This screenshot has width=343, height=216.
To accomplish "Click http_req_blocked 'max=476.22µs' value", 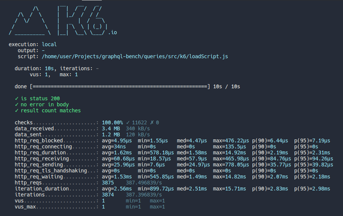I will click(x=231, y=141).
